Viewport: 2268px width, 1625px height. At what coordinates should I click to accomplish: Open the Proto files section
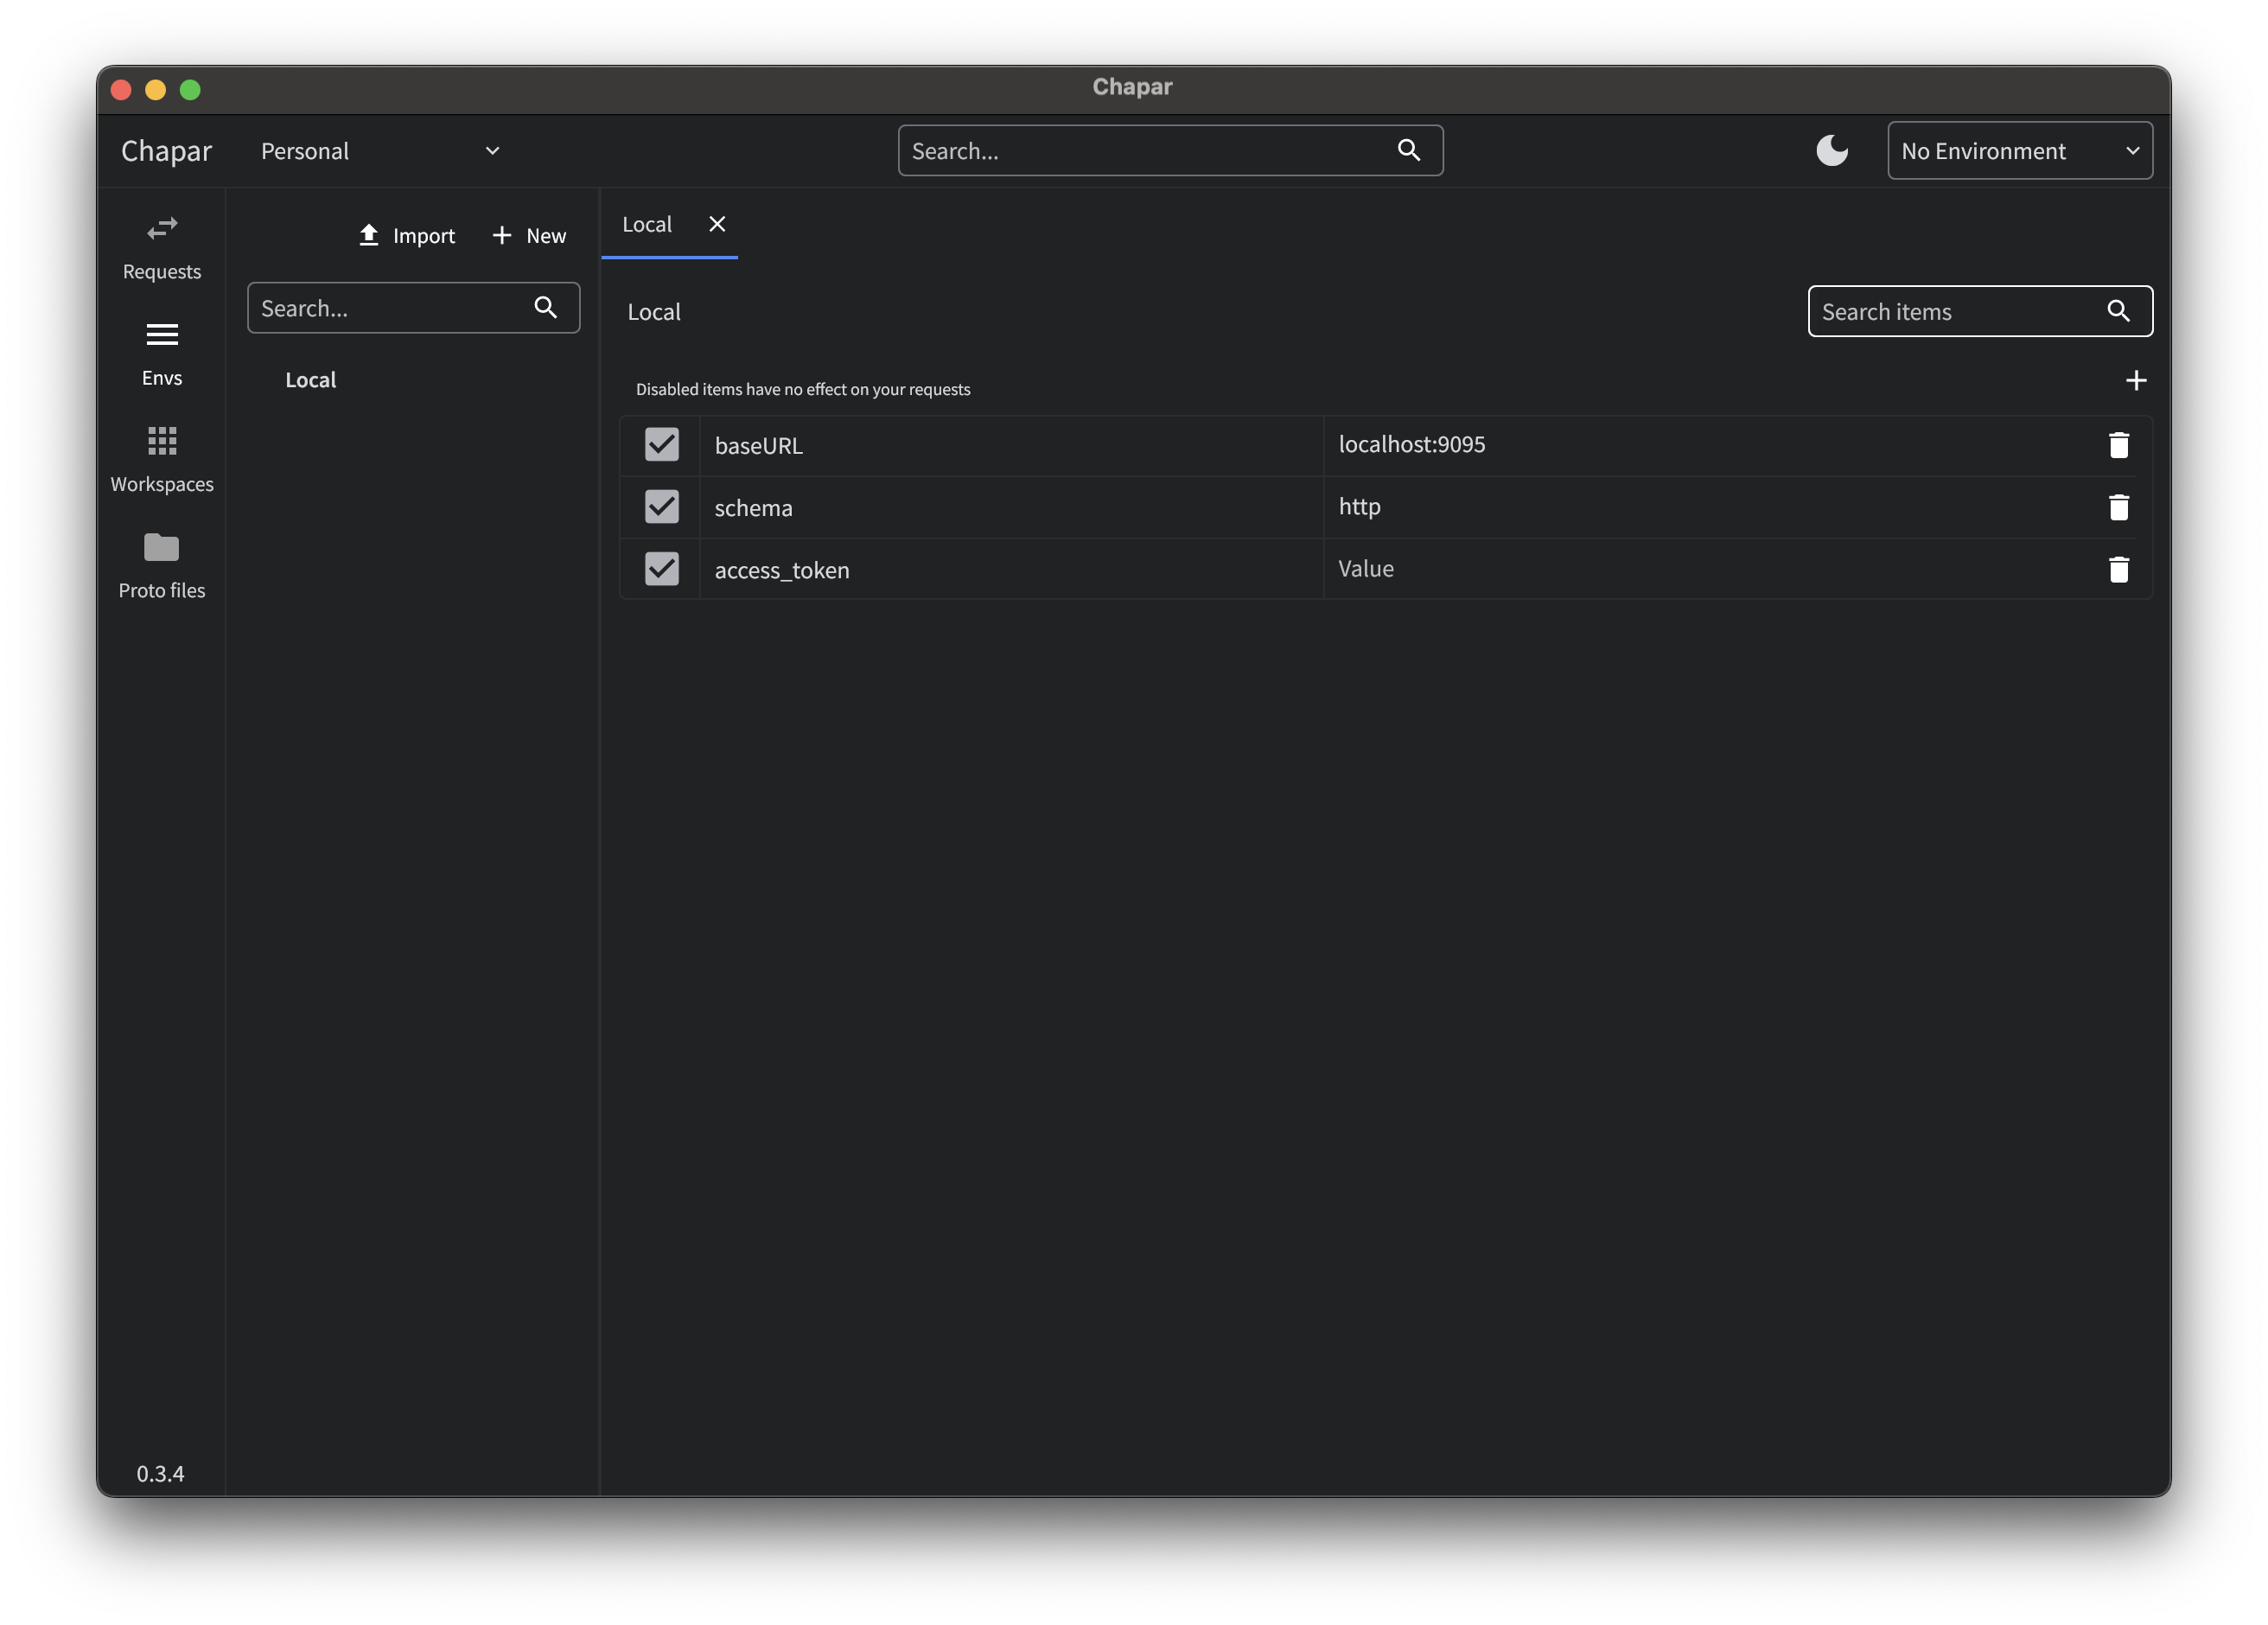point(161,567)
